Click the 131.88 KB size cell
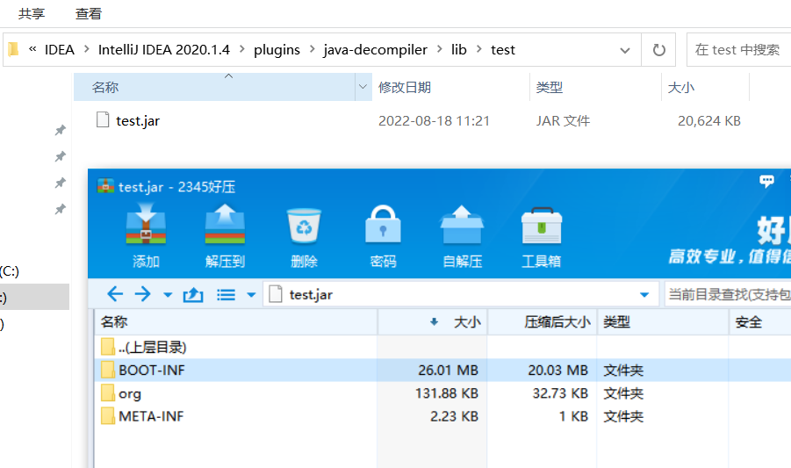This screenshot has height=468, width=791. click(x=447, y=393)
